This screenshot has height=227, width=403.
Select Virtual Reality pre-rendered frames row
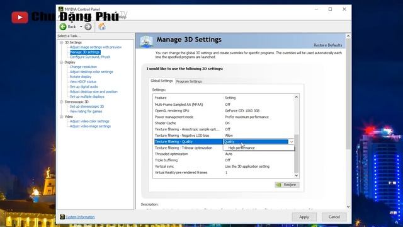[x=224, y=172]
